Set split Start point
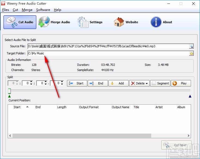Viewport: 200px width, 159px height. pos(77,83)
